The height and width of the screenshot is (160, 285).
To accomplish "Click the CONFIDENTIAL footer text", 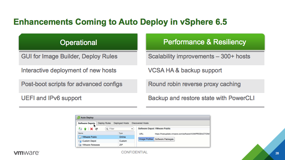I will point(134,152).
